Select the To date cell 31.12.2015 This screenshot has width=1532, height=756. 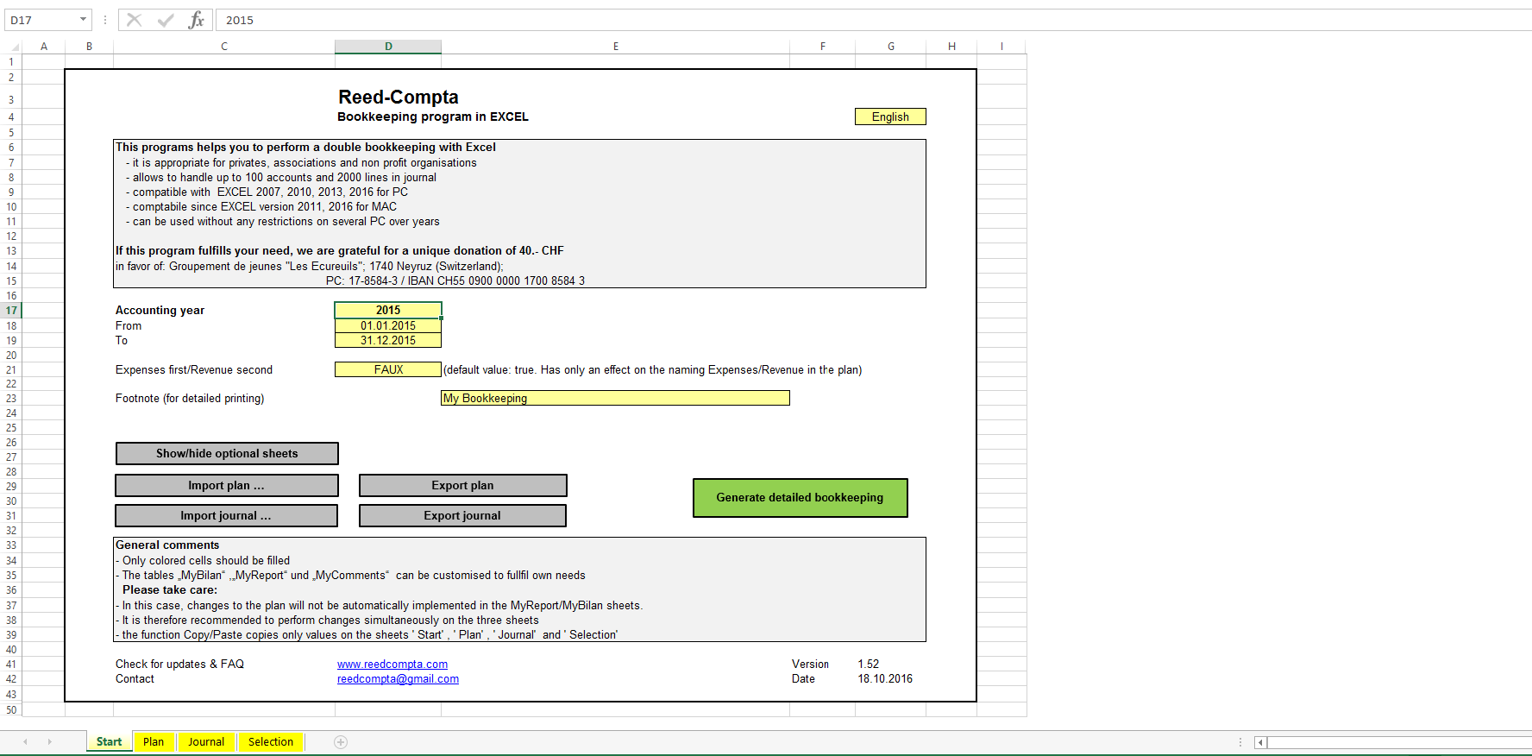(x=388, y=340)
